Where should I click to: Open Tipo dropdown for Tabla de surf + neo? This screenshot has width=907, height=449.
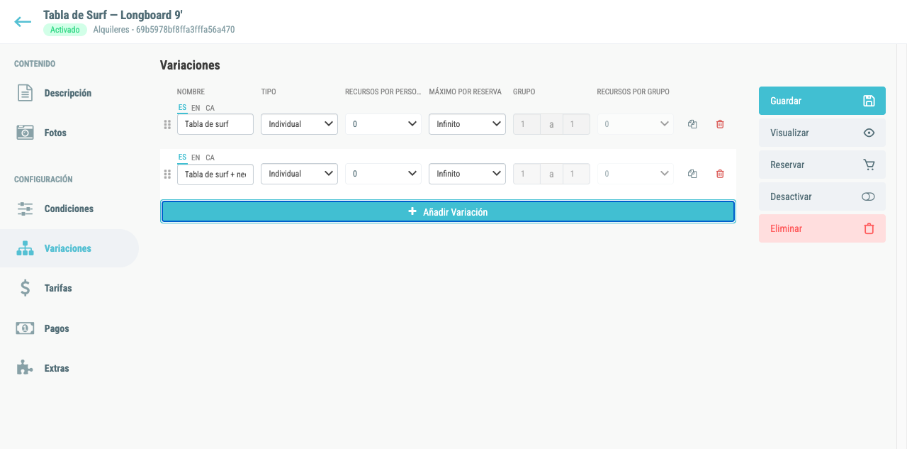(x=299, y=174)
